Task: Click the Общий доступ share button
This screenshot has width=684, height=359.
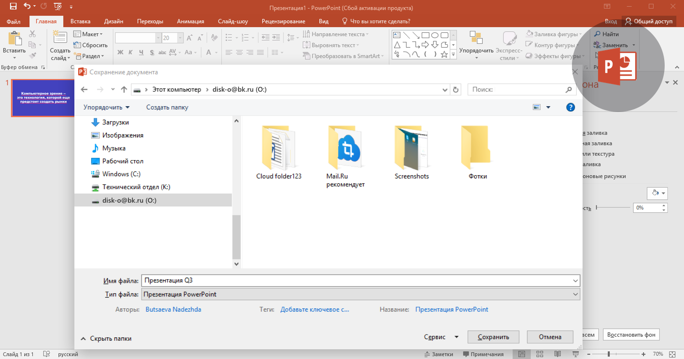Action: 648,21
